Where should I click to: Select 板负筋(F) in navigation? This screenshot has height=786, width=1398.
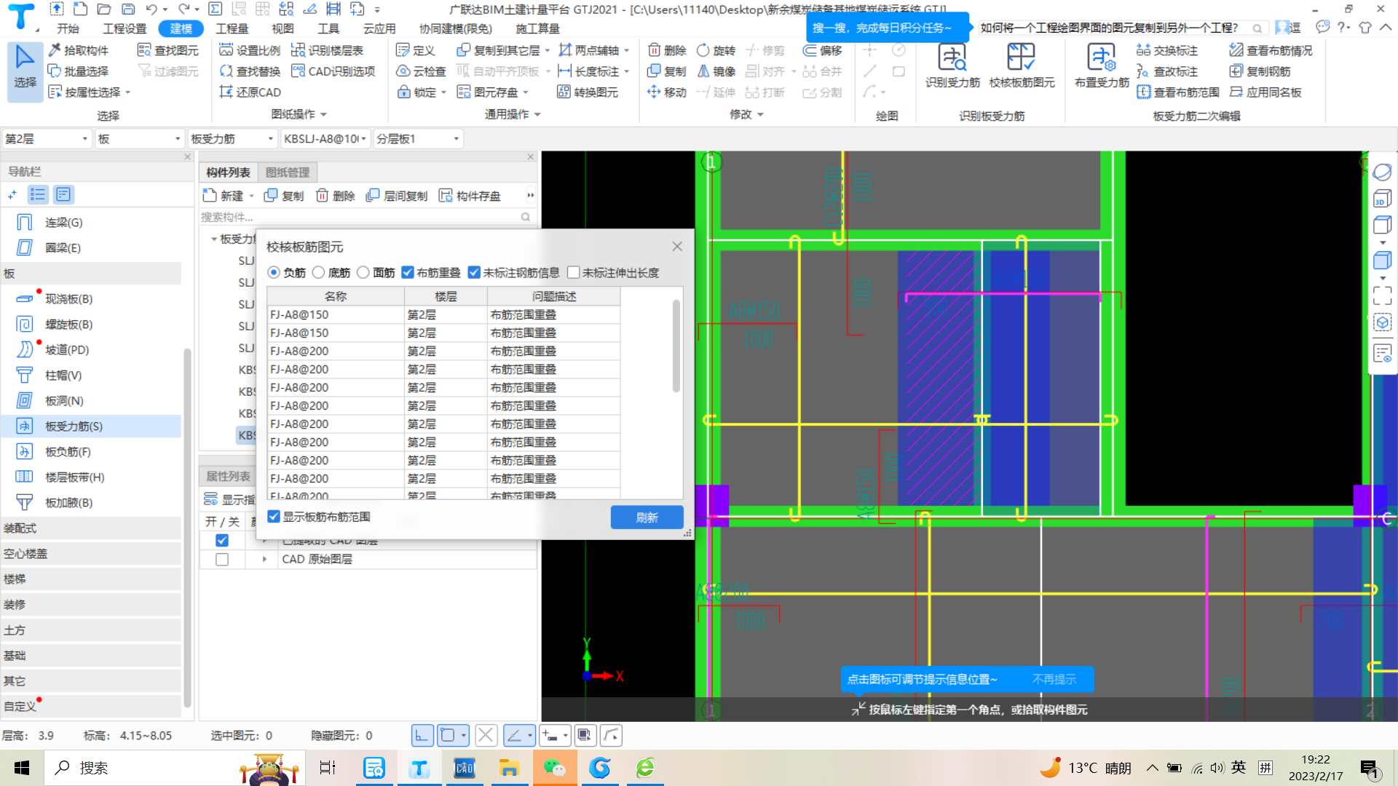68,452
